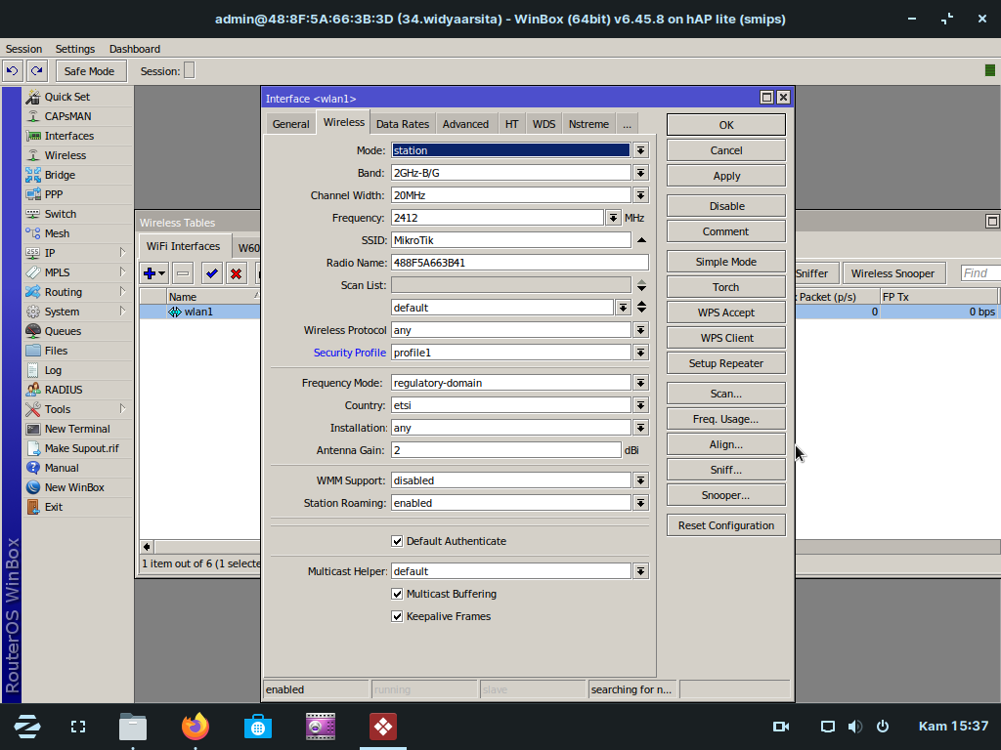Click the remove minus button in Wireless Tables

tap(183, 273)
